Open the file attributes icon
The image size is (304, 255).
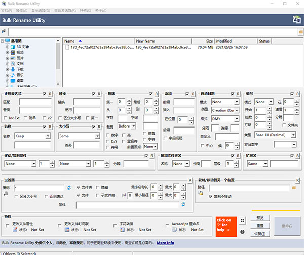[15, 230]
